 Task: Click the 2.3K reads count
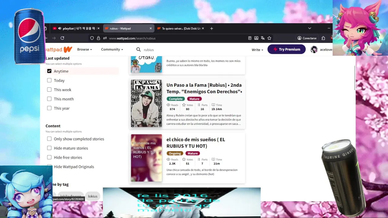[x=172, y=163]
